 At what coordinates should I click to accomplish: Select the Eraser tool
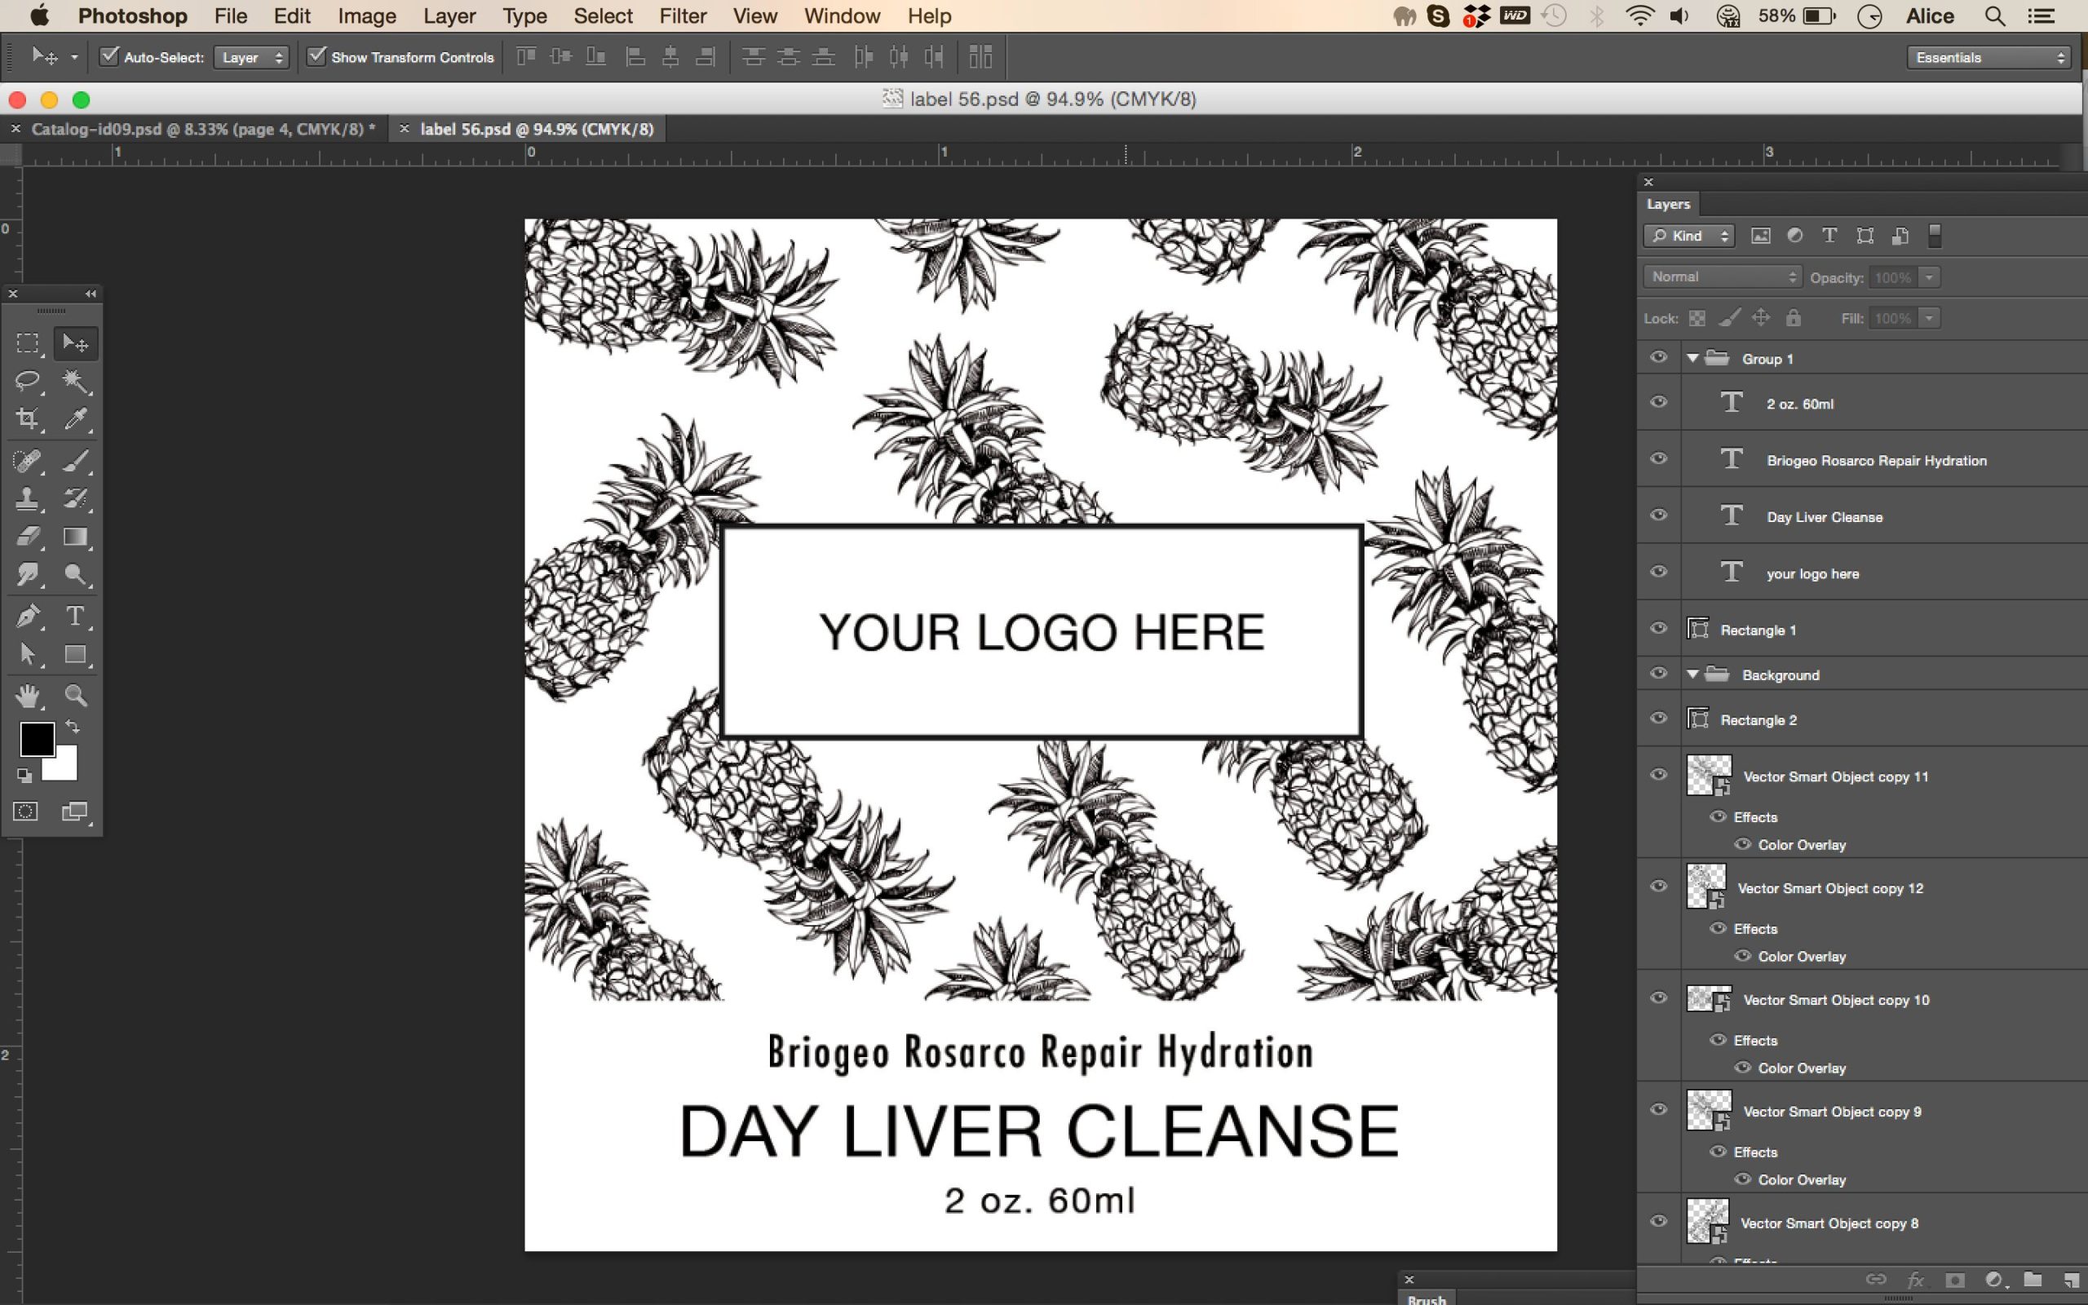(x=28, y=537)
